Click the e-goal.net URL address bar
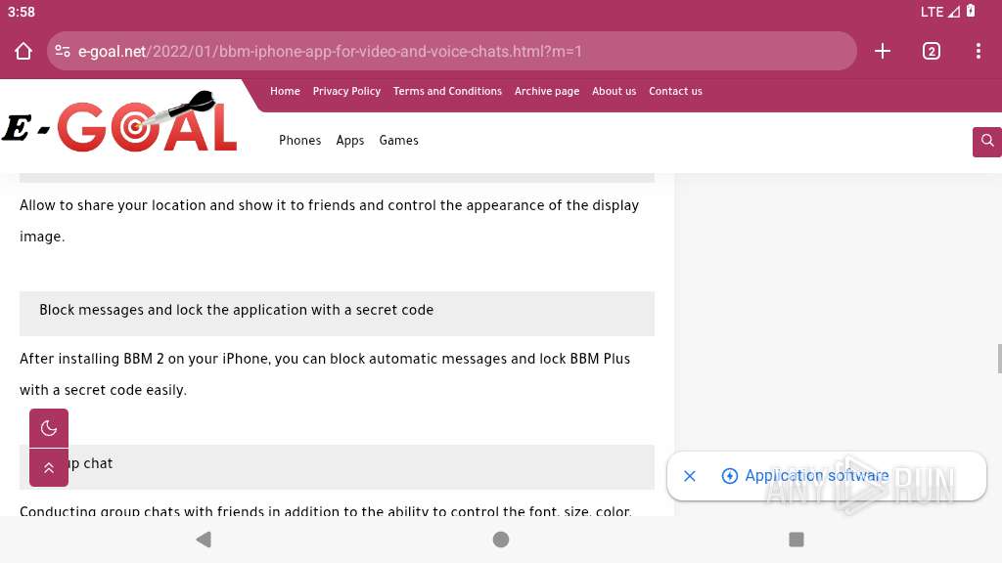The height and width of the screenshot is (563, 1002). (451, 51)
